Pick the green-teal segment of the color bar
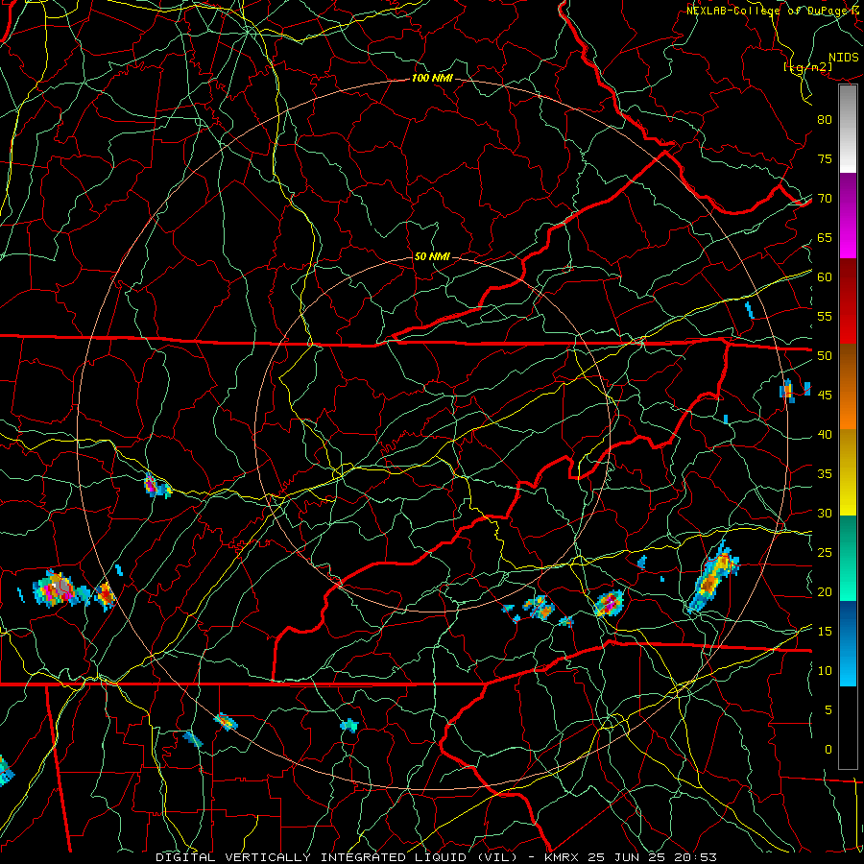864x864 pixels. coord(848,558)
